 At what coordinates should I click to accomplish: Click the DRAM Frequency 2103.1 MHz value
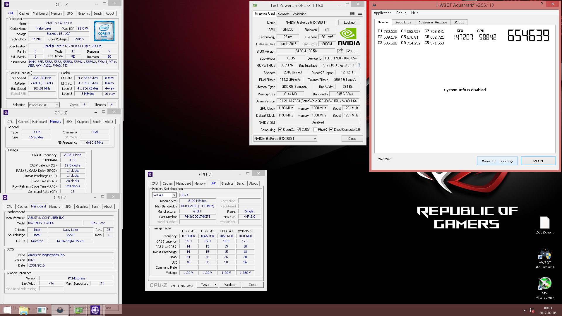pos(73,155)
